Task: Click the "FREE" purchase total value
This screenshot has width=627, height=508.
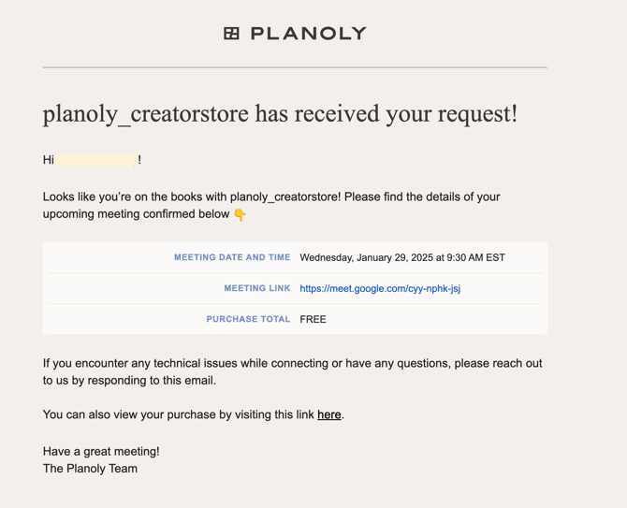Action: coord(313,319)
